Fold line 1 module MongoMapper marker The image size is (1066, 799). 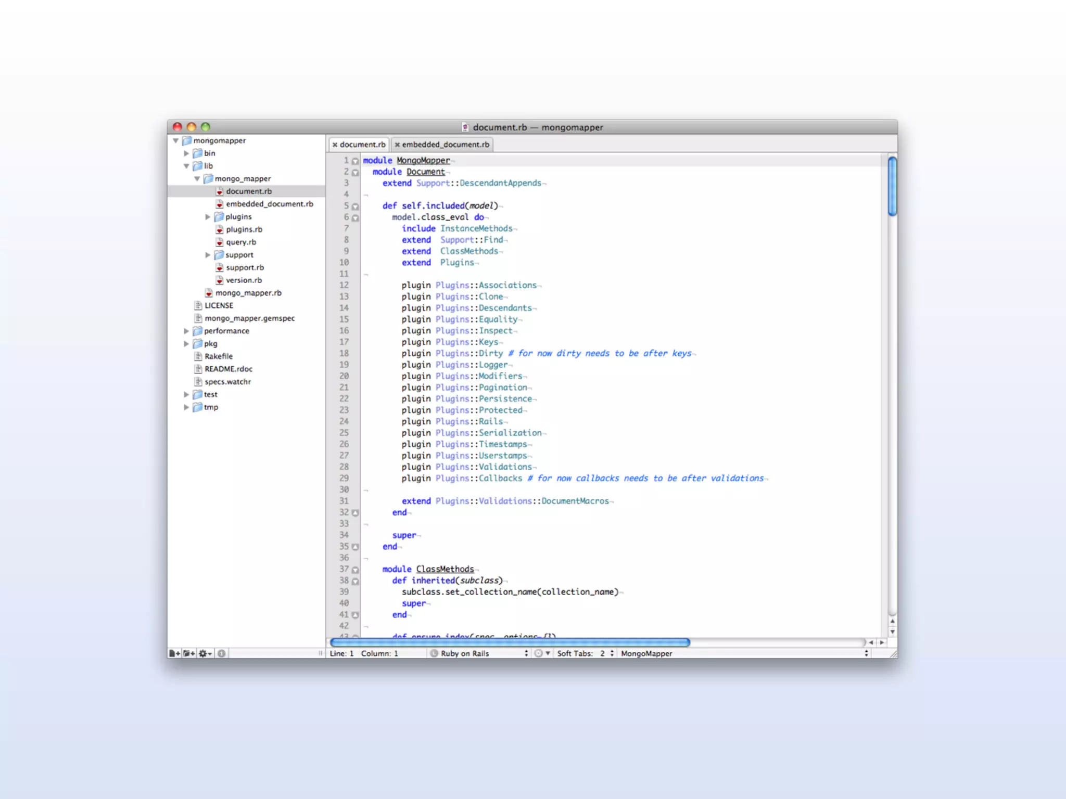[356, 161]
